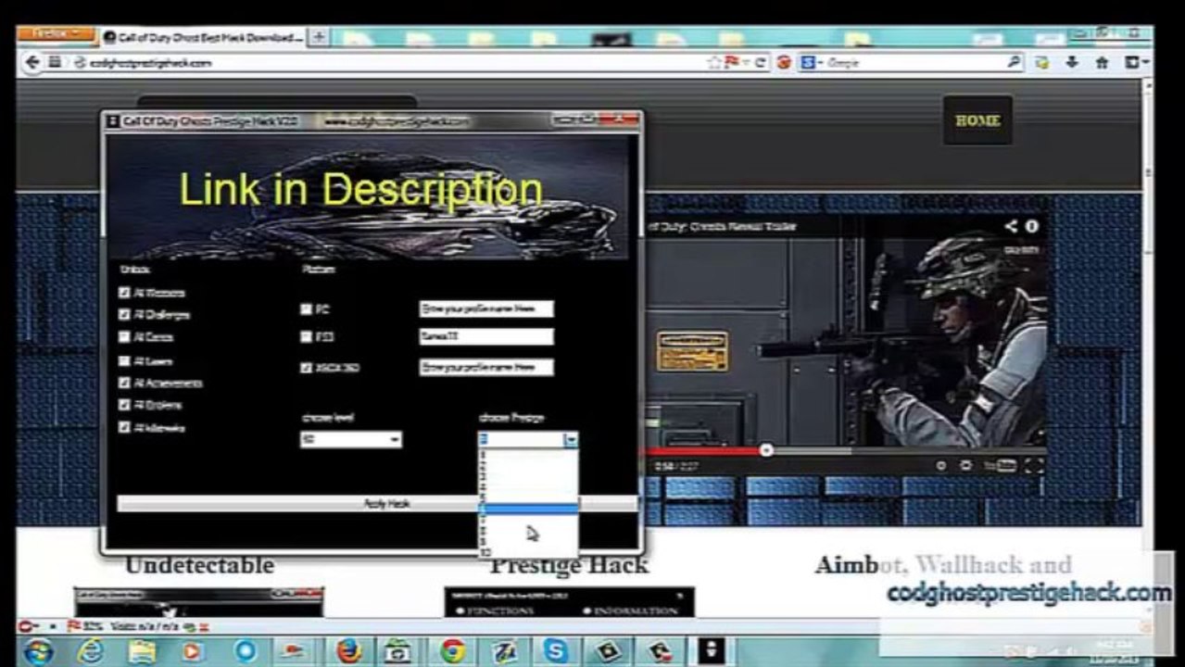Click the codghostprestigehack.com address bar
This screenshot has height=667, width=1185.
pyautogui.click(x=389, y=63)
